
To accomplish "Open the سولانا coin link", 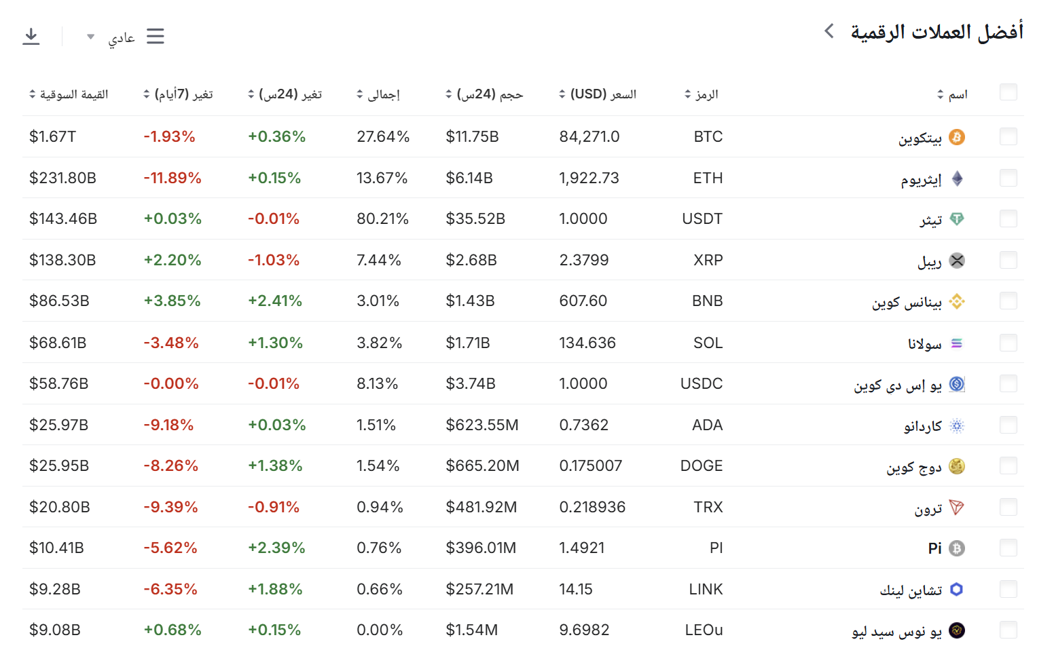I will 925,345.
